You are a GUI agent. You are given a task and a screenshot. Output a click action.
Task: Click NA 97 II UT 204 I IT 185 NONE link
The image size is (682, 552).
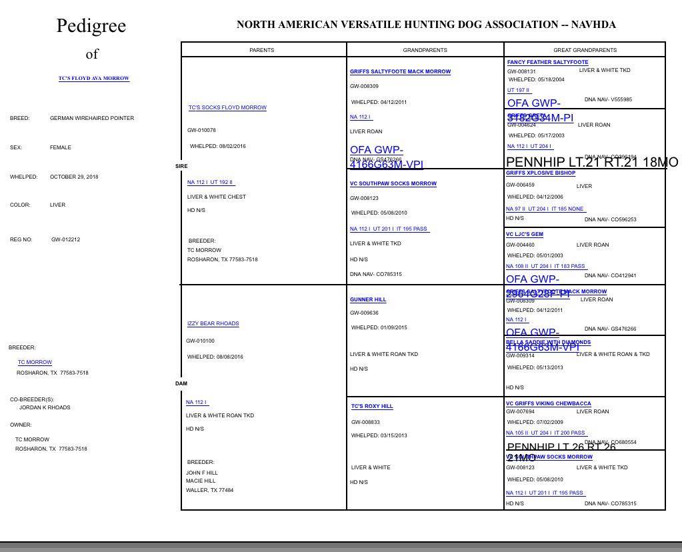coord(545,209)
